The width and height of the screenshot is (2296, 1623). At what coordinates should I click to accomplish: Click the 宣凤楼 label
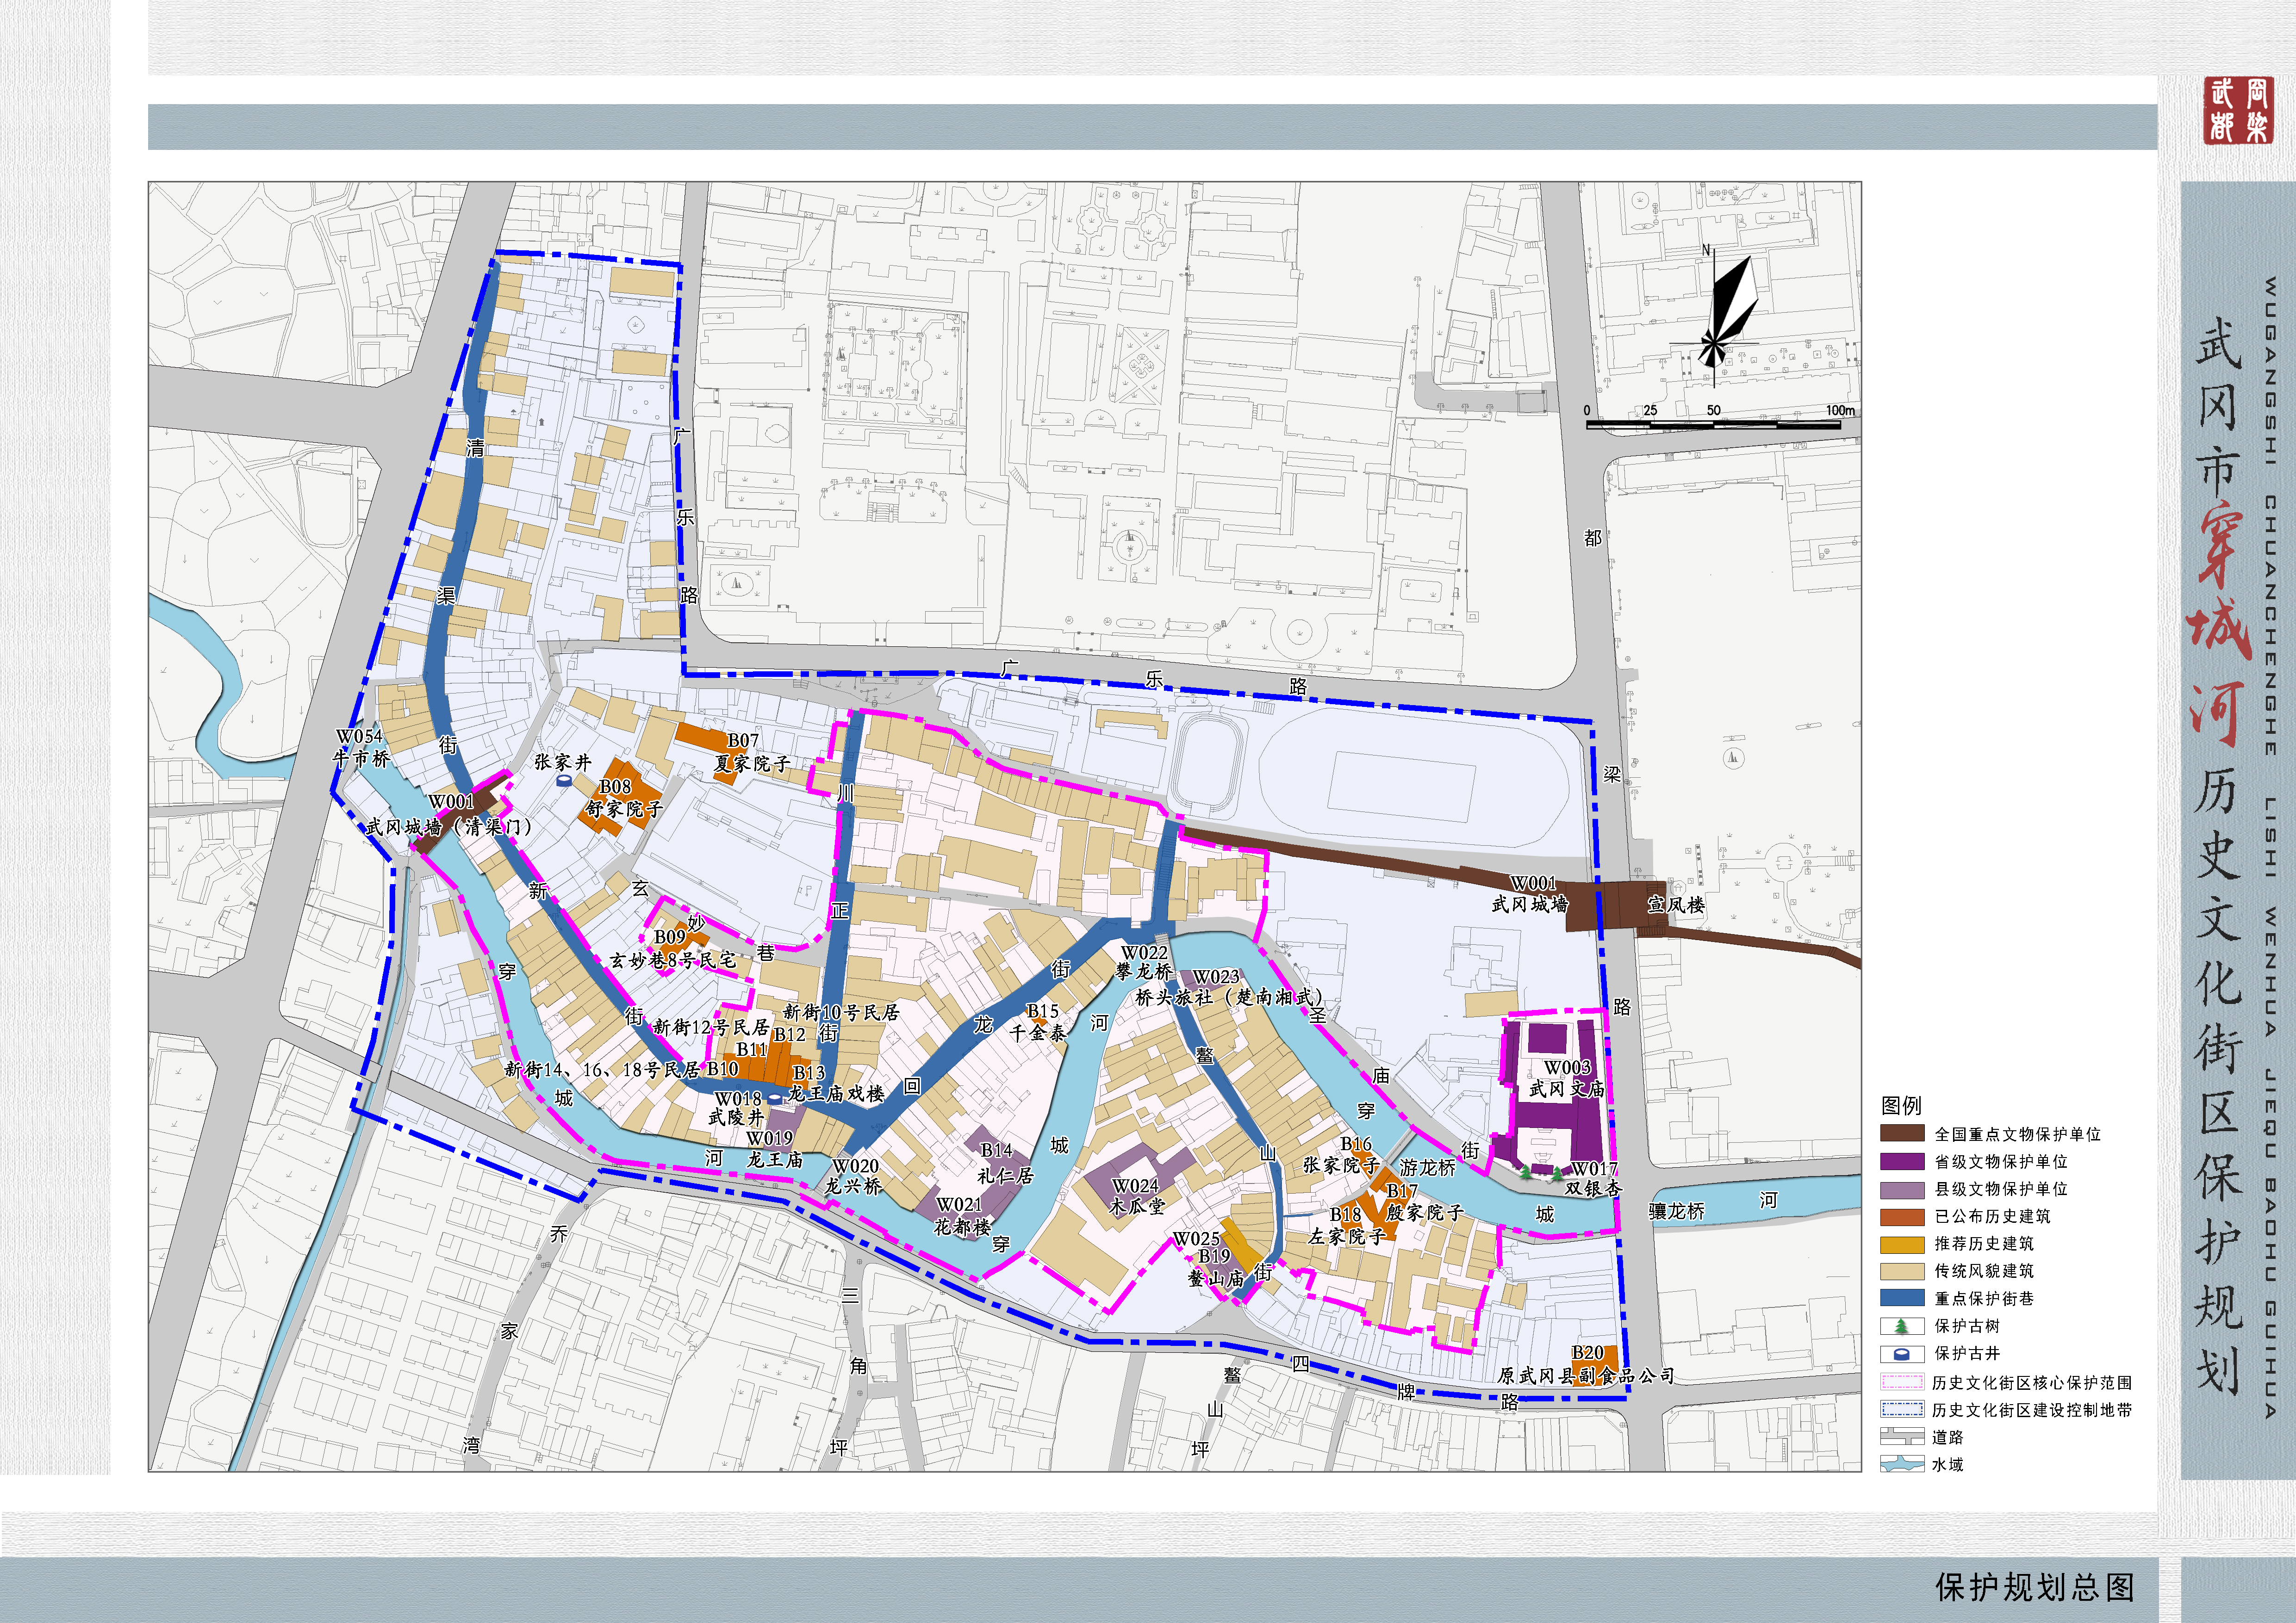[x=1676, y=904]
